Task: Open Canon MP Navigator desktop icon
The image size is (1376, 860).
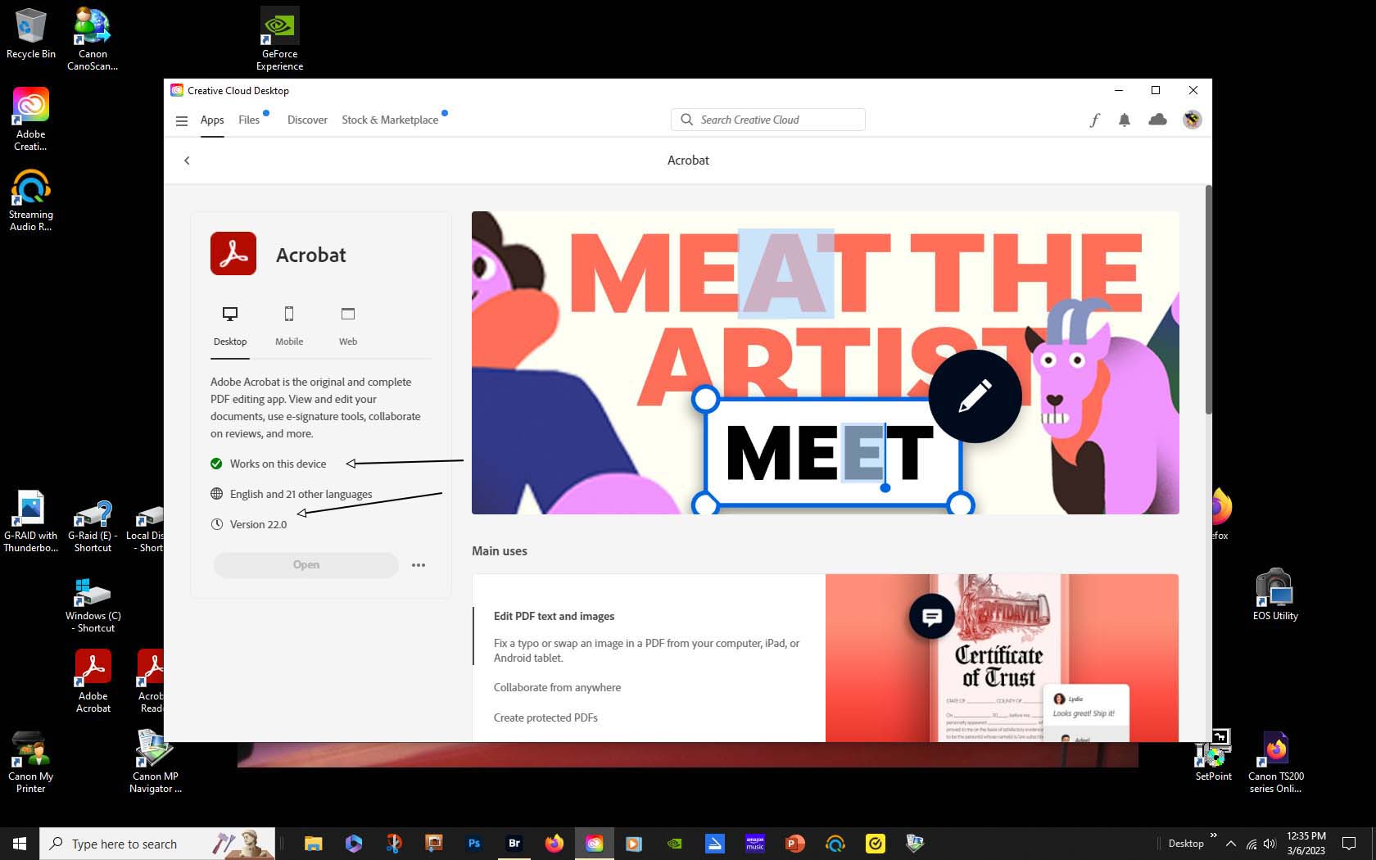Action: pyautogui.click(x=155, y=762)
